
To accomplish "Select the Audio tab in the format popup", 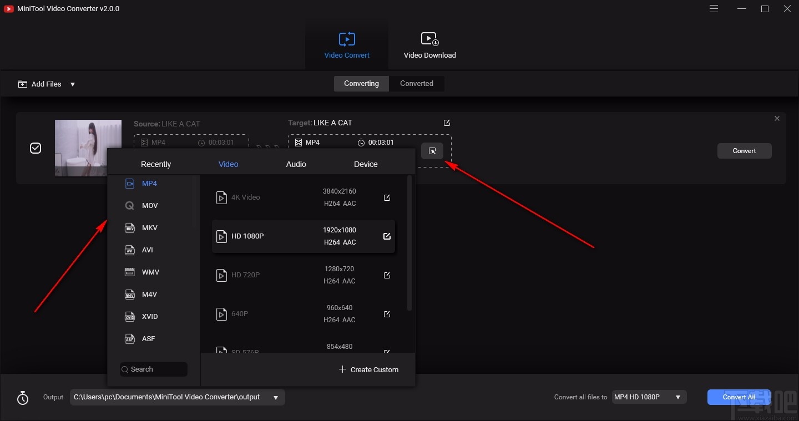I will tap(296, 164).
